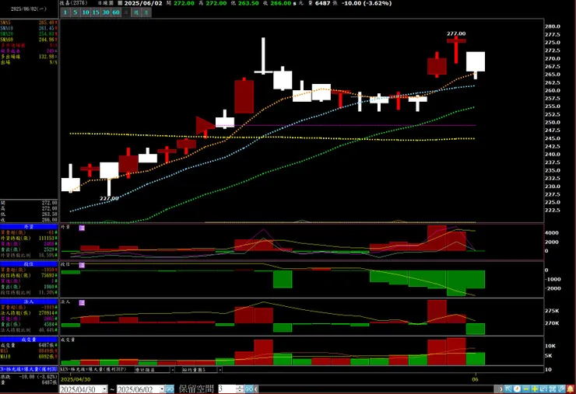Click the 保留空間 number input field
The image size is (576, 394).
point(227,389)
